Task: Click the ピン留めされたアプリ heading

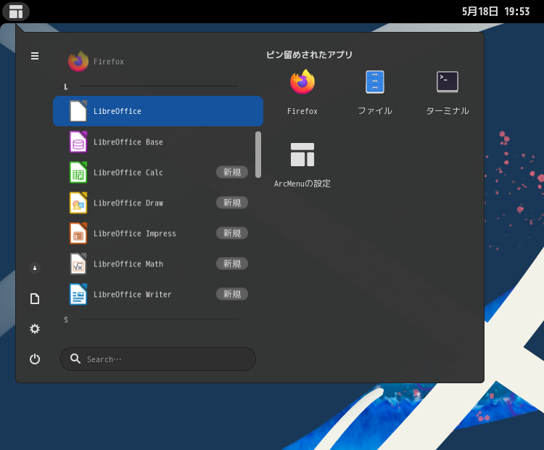Action: pos(310,54)
